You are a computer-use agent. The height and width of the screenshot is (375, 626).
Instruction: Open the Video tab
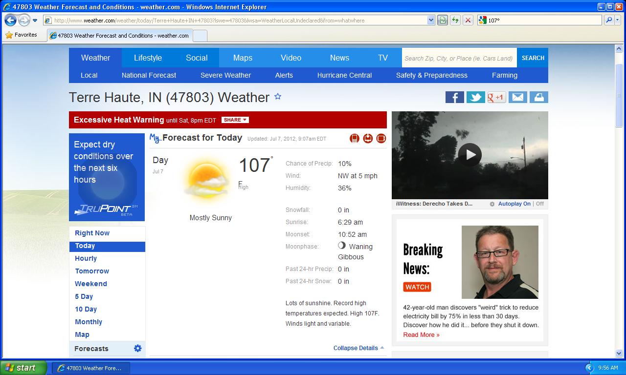click(291, 58)
